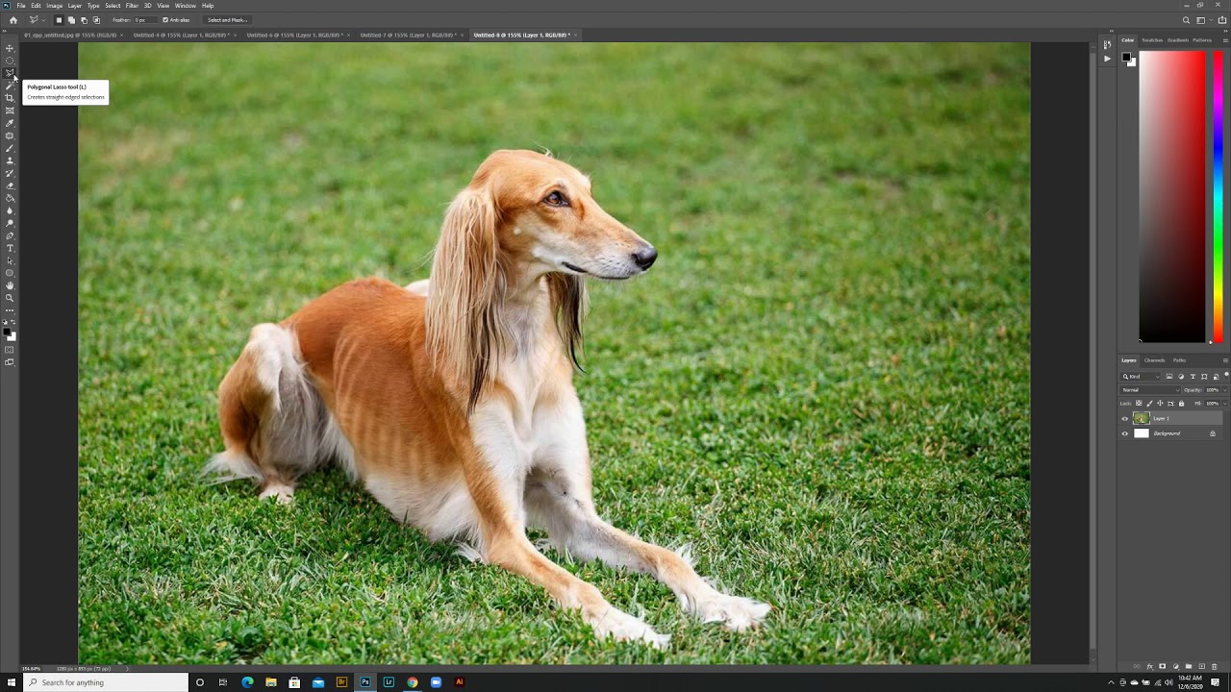Viewport: 1231px width, 692px height.
Task: Toggle pixel layer filter icon
Action: [x=1169, y=376]
